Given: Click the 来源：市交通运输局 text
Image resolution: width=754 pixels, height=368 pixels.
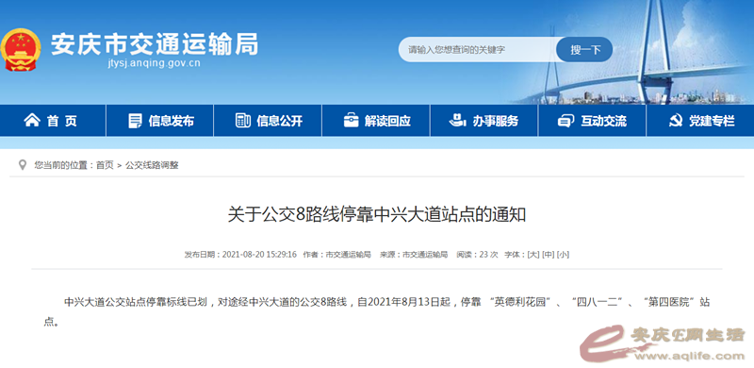Looking at the screenshot, I should [x=414, y=255].
